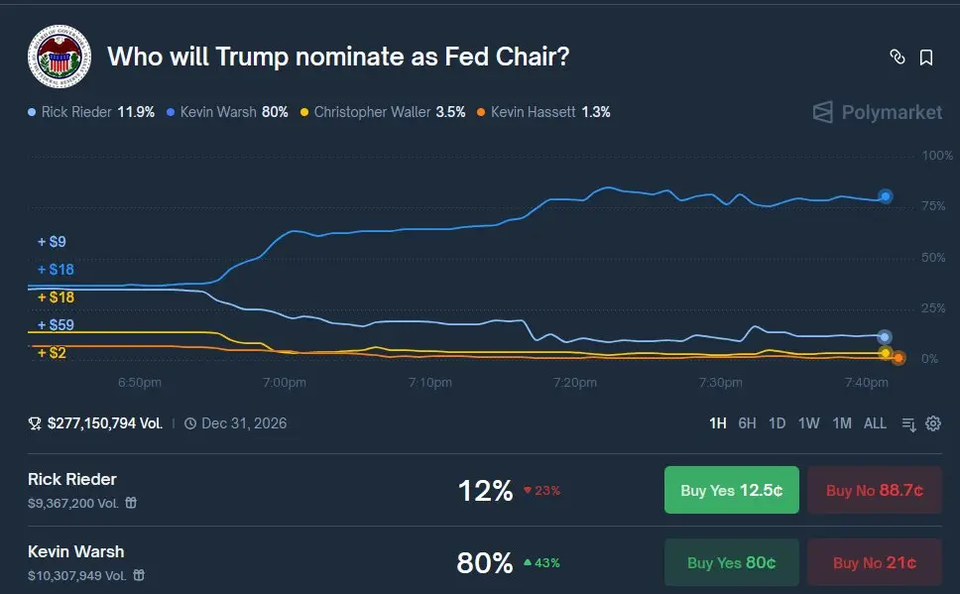Image resolution: width=960 pixels, height=594 pixels.
Task: Open the 1W chart view
Action: coord(808,422)
